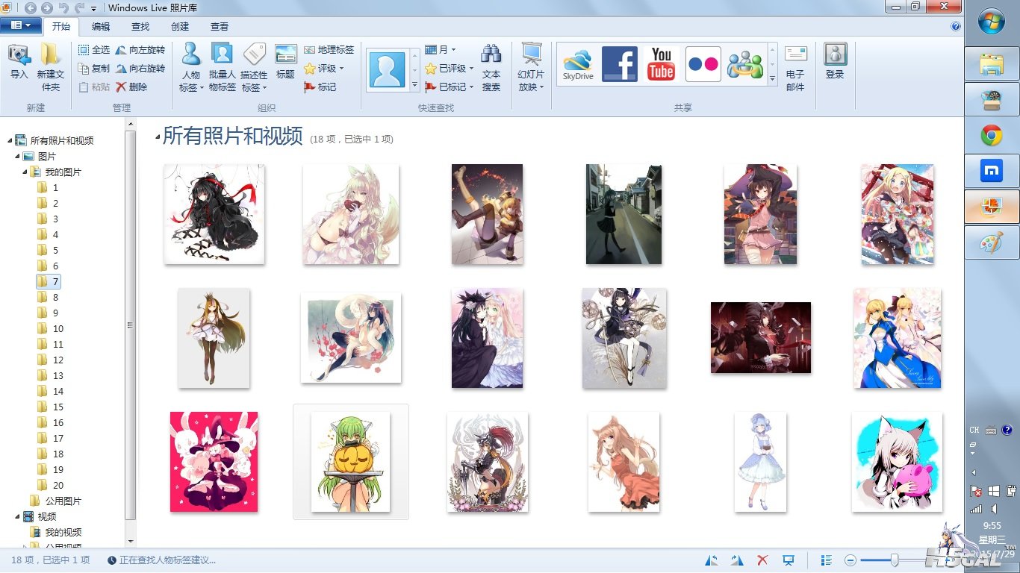The height and width of the screenshot is (573, 1020).
Task: Click 复制 (Copy) in the ribbon
Action: point(94,68)
